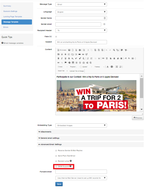Tick Send Plain-Text Email checkbox

(56, 156)
